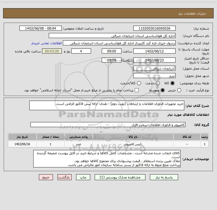Viewport: 217px width, 210px height.
Task: Click delivery city field تبریز
Action: (x=154, y=76)
